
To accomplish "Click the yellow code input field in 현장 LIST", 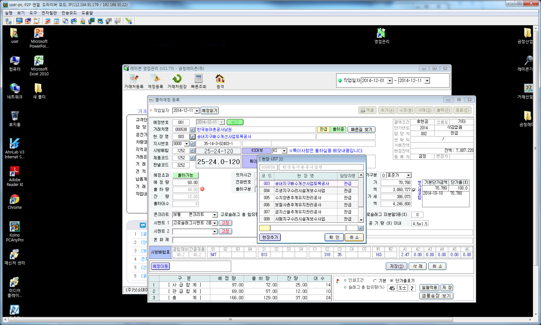I will click(x=265, y=228).
